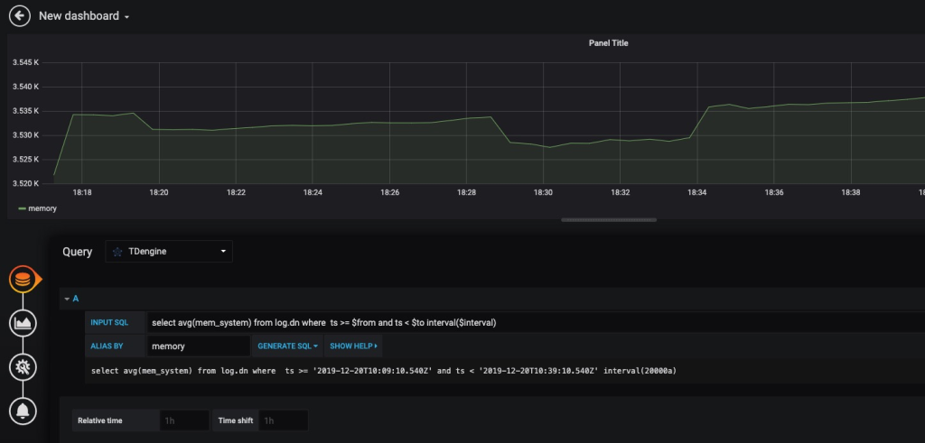Open the Alert bell icon
925x443 pixels.
click(22, 411)
